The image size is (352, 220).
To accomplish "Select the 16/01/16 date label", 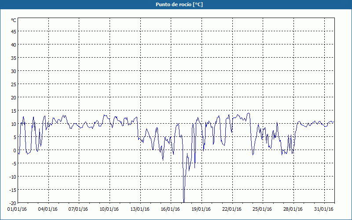I will [x=170, y=209].
